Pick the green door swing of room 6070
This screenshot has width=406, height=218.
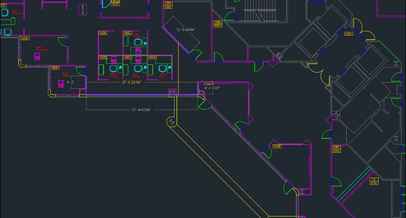tap(64, 41)
